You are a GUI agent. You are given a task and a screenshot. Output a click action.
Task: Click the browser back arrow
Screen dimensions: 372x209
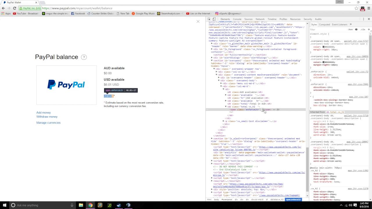(3, 8)
